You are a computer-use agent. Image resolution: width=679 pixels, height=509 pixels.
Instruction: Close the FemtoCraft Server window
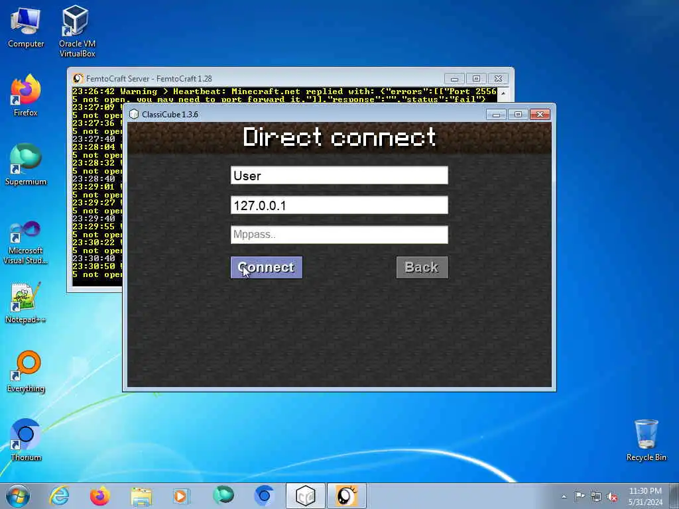[498, 79]
